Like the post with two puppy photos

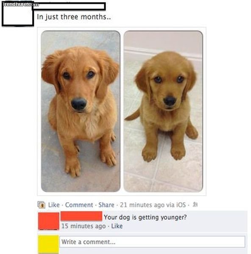coord(54,205)
